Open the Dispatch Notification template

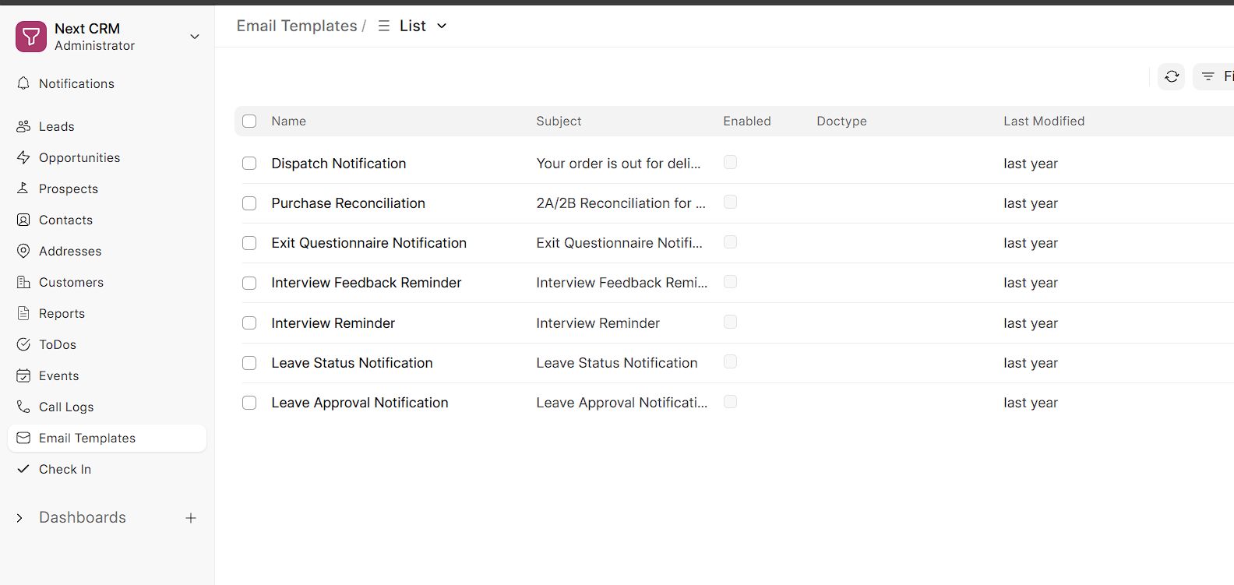pyautogui.click(x=339, y=164)
